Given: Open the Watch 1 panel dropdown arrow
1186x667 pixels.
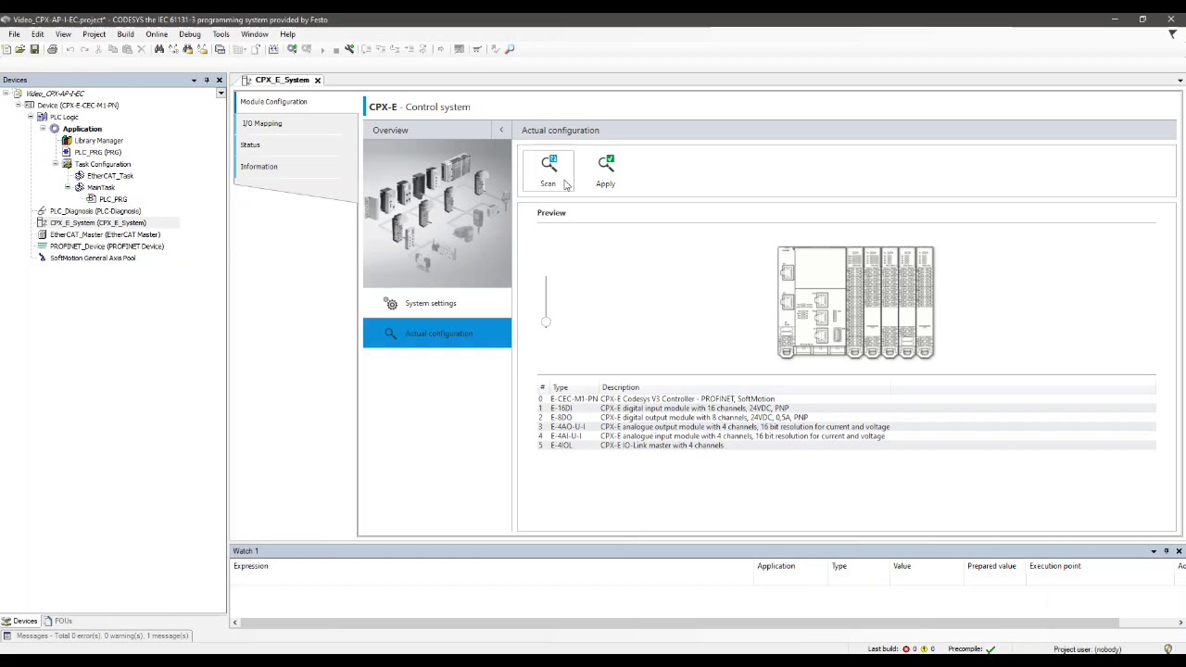Looking at the screenshot, I should click(1154, 551).
